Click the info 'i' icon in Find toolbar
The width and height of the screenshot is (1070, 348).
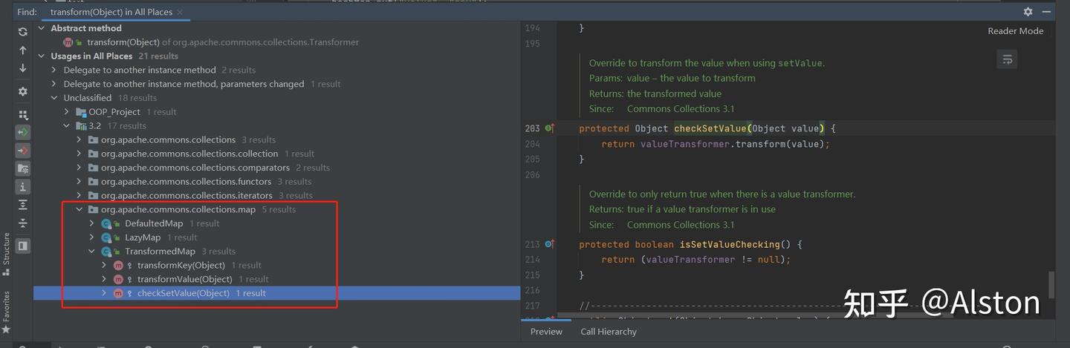pyautogui.click(x=23, y=186)
